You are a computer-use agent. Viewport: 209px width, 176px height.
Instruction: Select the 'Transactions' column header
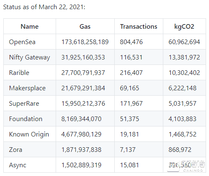click(139, 27)
